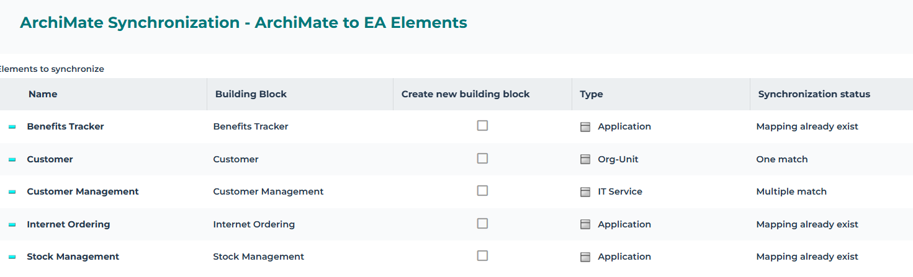The height and width of the screenshot is (277, 913).
Task: Check create new block for Benefits Tracker
Action: (482, 126)
